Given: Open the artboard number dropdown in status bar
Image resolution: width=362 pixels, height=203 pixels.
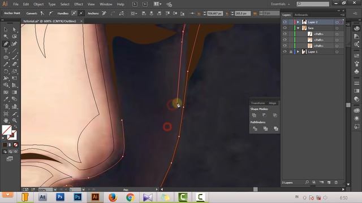Looking at the screenshot, I should pyautogui.click(x=83, y=189).
